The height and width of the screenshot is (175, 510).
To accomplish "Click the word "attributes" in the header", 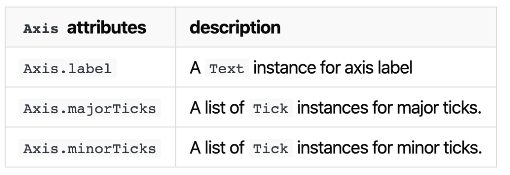I will pyautogui.click(x=106, y=28).
